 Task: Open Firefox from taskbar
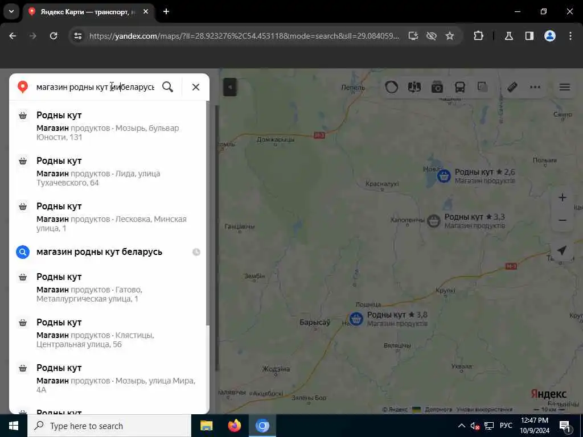coord(234,426)
